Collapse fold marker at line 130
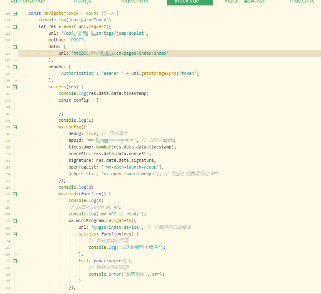This screenshot has height=294, width=321. pyautogui.click(x=15, y=13)
